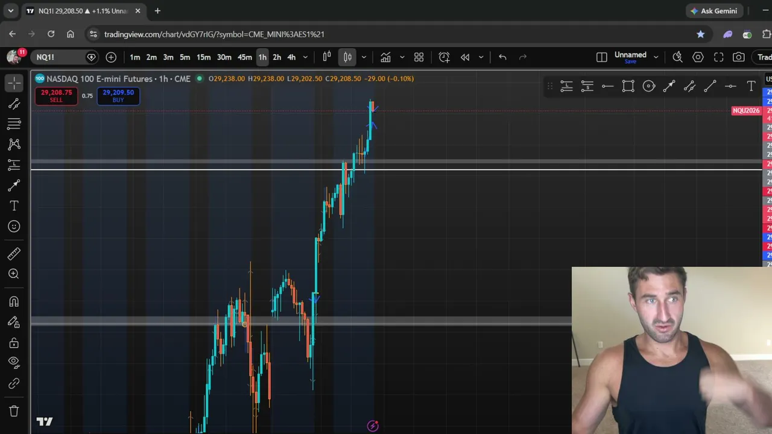The image size is (772, 434).
Task: Select the bars chart style
Action: click(327, 57)
